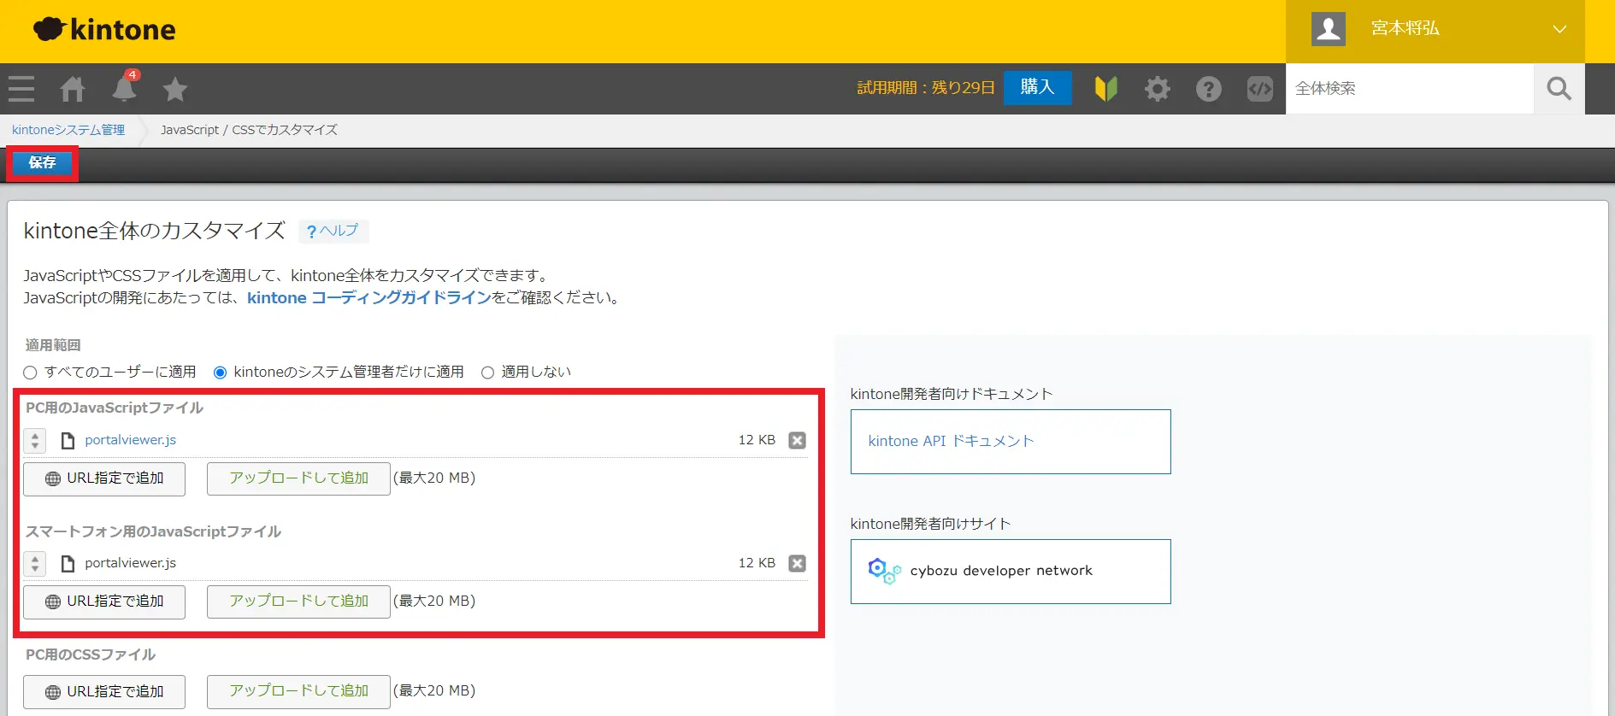This screenshot has width=1615, height=716.
Task: Remove portalviewer.js from PC JavaScript files
Action: pyautogui.click(x=797, y=440)
